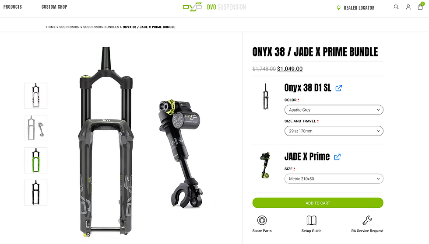Expand the Color dropdown showing Apatite Grey
This screenshot has width=429, height=244.
334,110
